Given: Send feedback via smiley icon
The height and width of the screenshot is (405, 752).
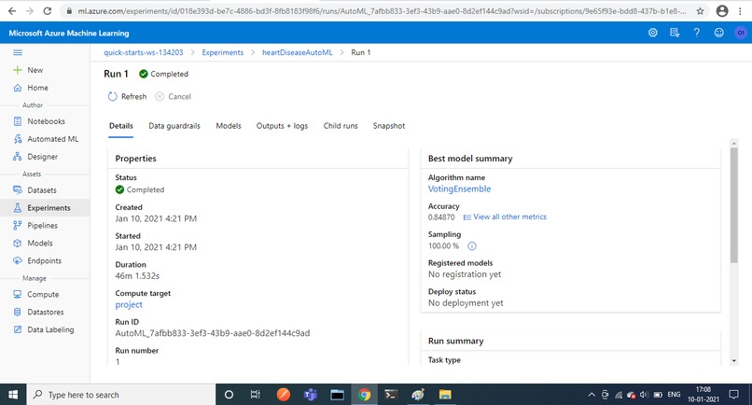Looking at the screenshot, I should (x=719, y=33).
